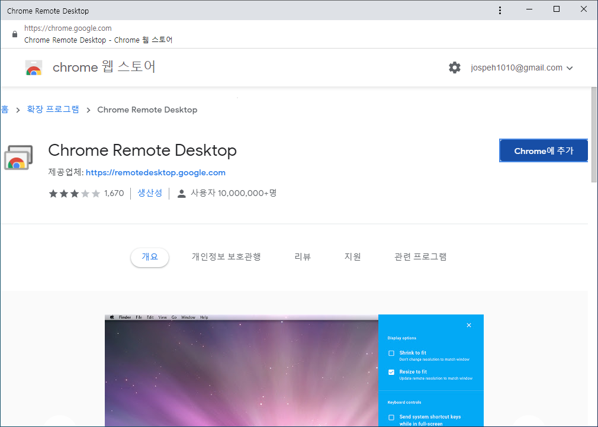Click the 1,670 ratings count

pyautogui.click(x=114, y=194)
